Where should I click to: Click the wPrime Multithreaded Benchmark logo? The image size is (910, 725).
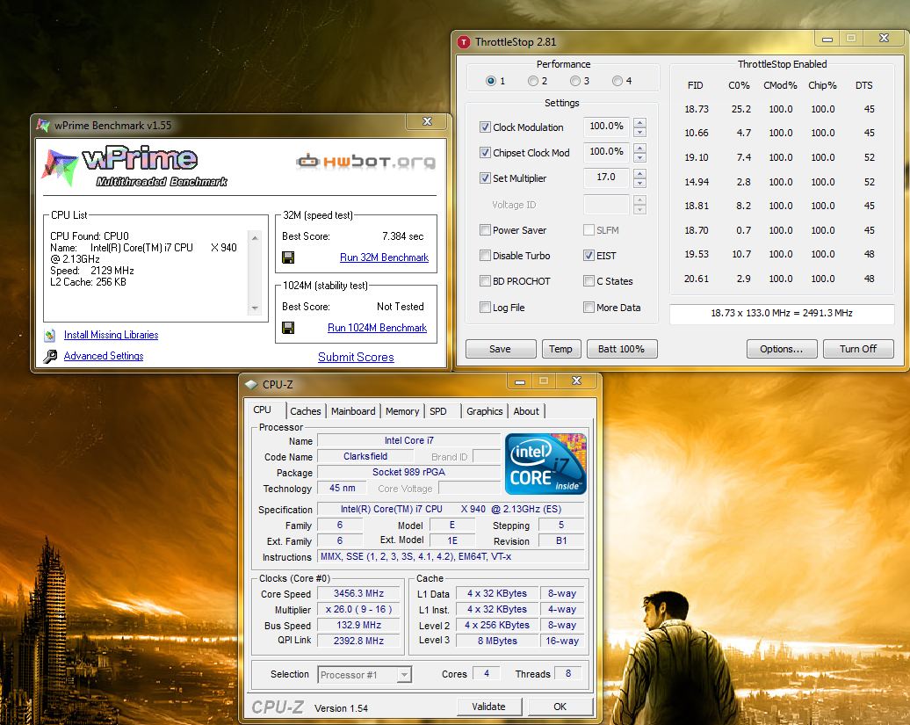point(135,166)
